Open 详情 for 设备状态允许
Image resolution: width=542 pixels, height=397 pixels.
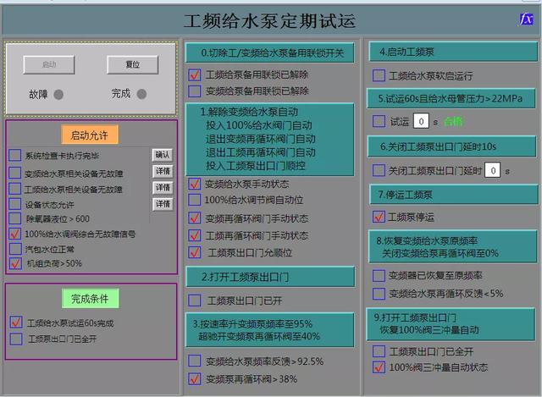[162, 204]
